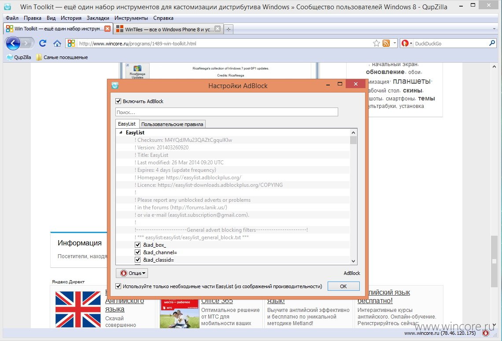Click the RSS feed icon in address bar
Viewport: 502px width, 341px height.
(x=386, y=43)
